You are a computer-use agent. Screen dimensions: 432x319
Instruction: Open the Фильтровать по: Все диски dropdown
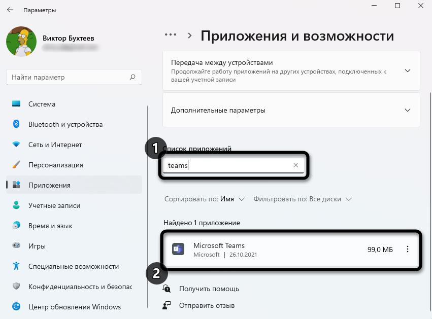click(x=303, y=199)
